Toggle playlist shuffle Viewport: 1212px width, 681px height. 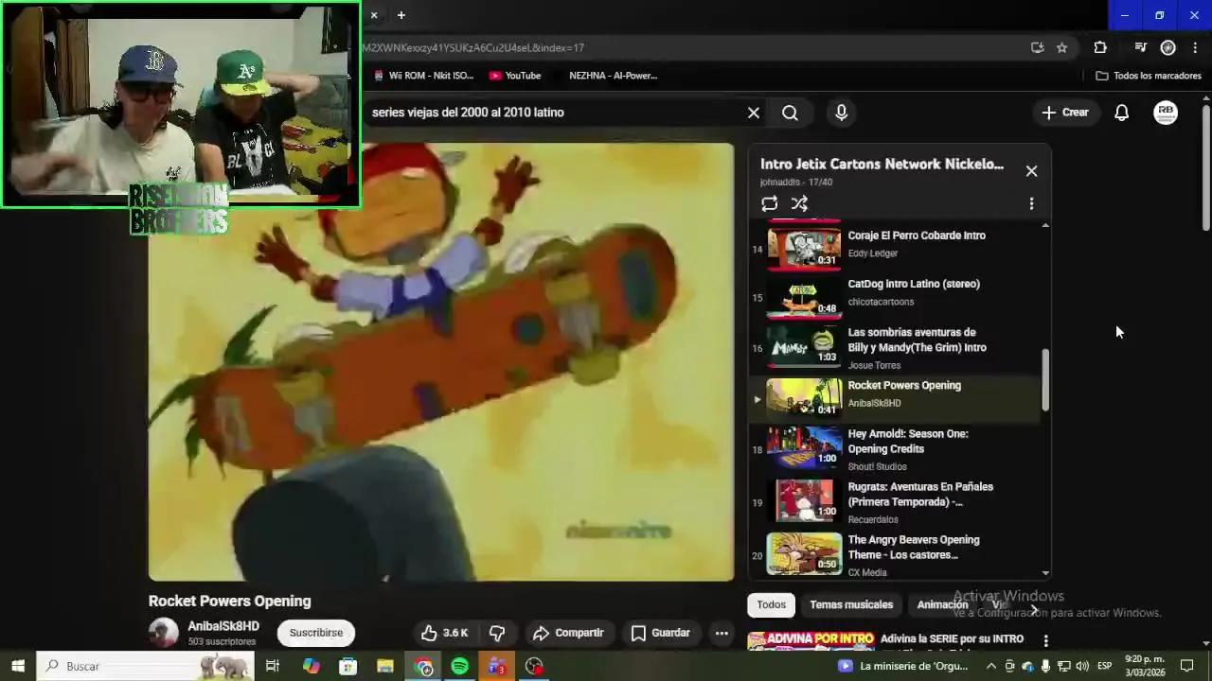(799, 203)
